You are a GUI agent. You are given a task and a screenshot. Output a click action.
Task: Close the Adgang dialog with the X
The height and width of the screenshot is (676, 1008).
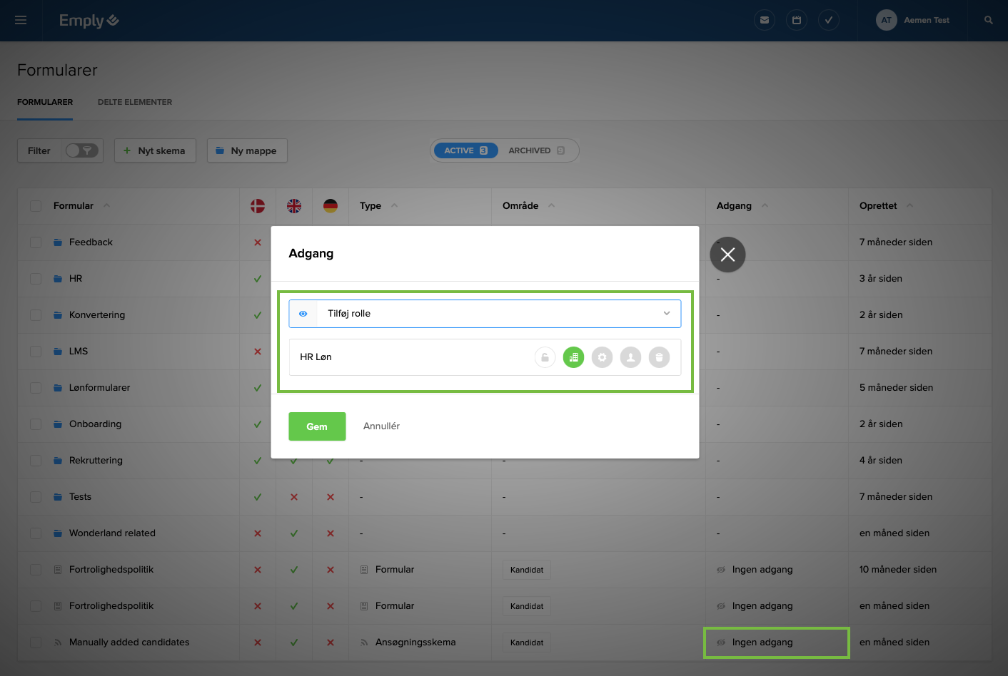727,255
